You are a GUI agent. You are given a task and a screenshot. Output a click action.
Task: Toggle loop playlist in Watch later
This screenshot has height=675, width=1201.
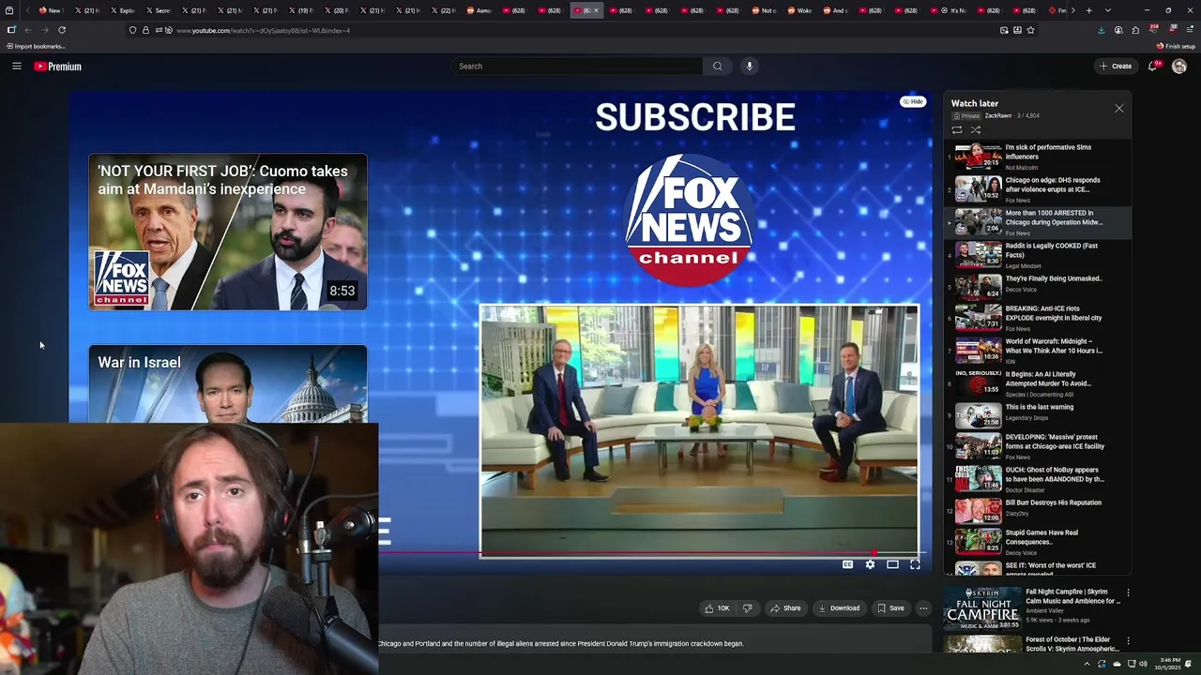coord(957,129)
